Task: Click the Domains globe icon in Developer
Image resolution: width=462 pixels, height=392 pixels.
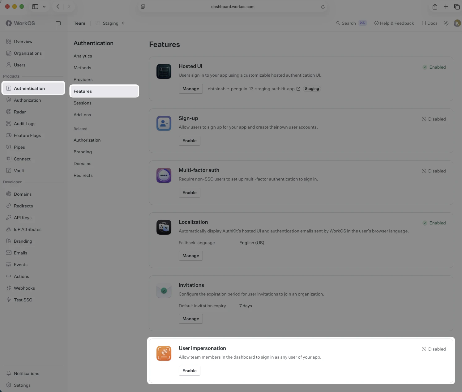Action: (x=9, y=194)
